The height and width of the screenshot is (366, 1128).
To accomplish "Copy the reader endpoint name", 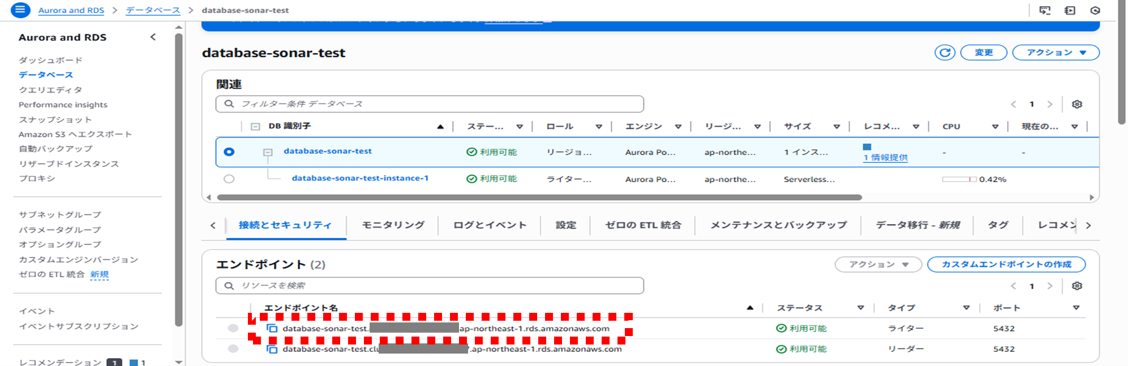I will 272,349.
